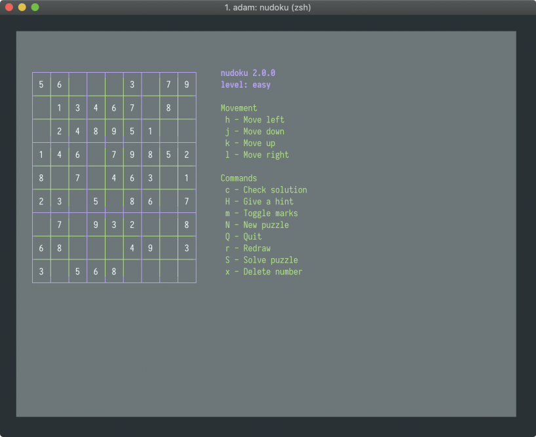536x437 pixels.
Task: Pick the 8 cell in the grid's second row
Action: point(168,108)
